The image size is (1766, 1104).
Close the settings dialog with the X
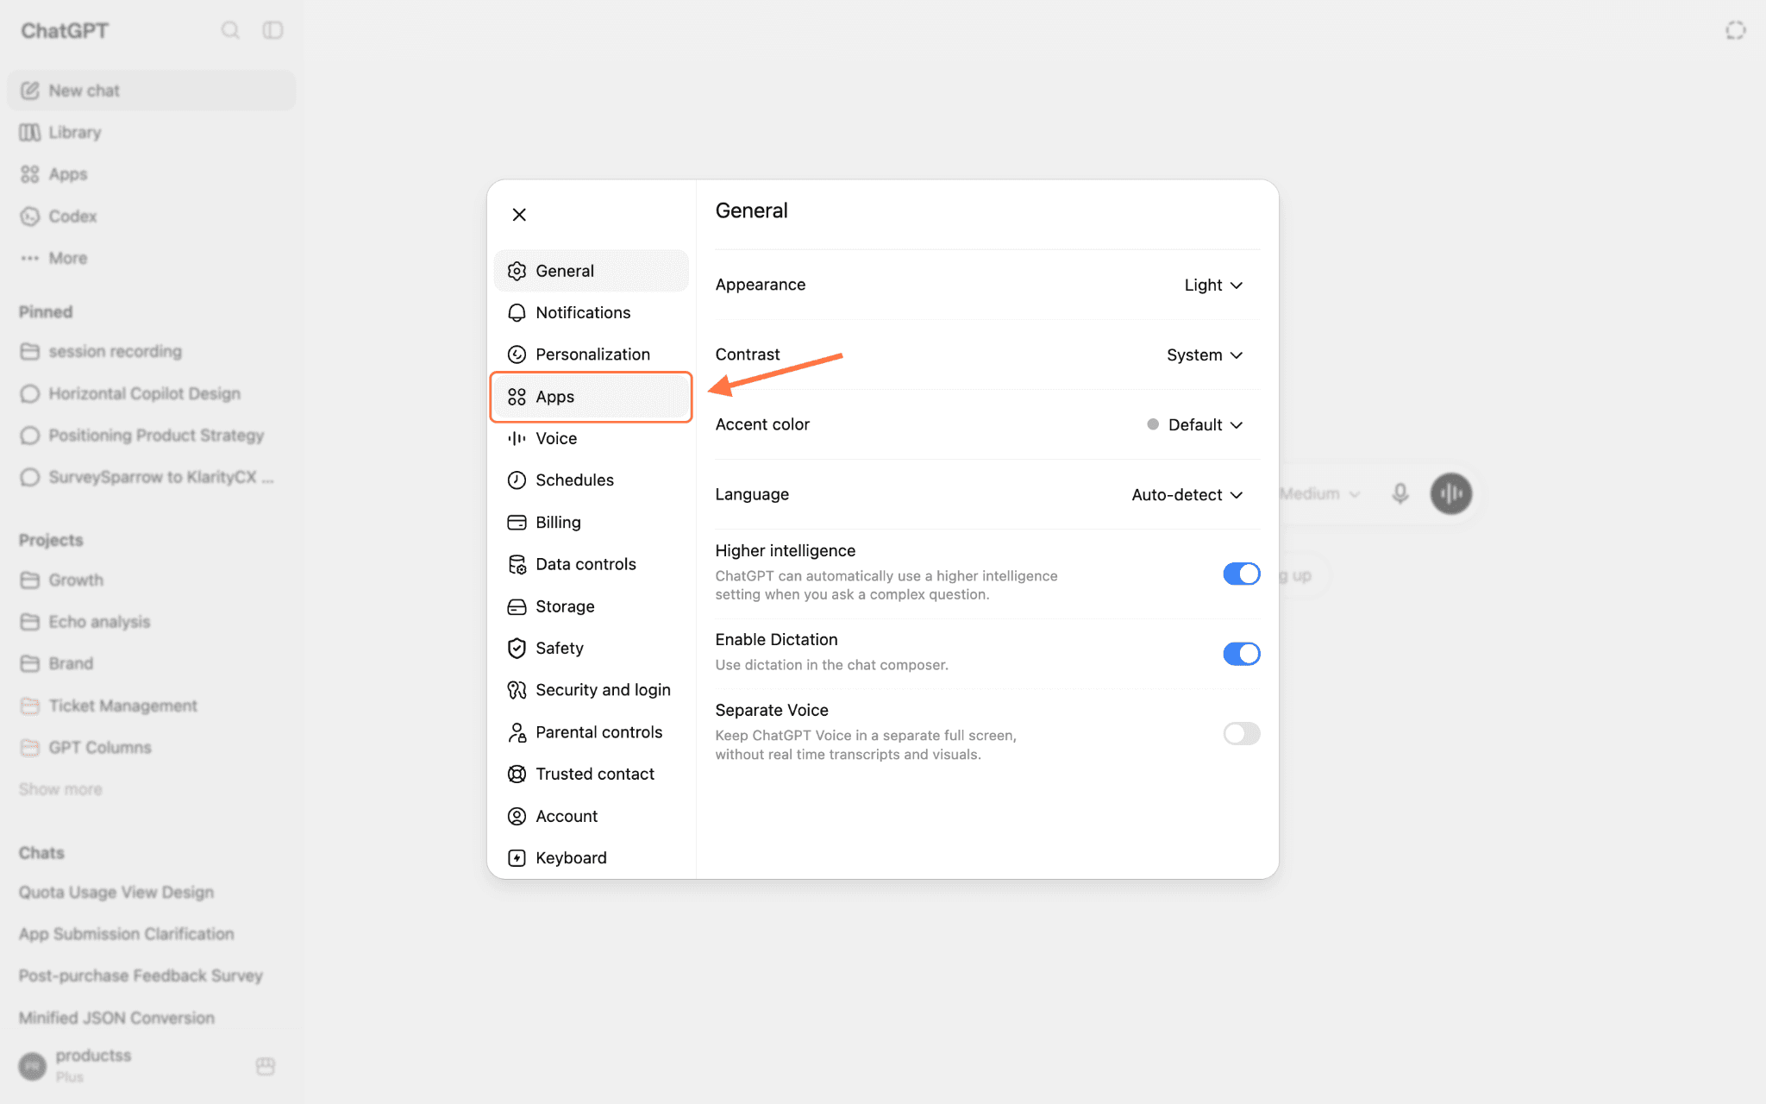[519, 215]
